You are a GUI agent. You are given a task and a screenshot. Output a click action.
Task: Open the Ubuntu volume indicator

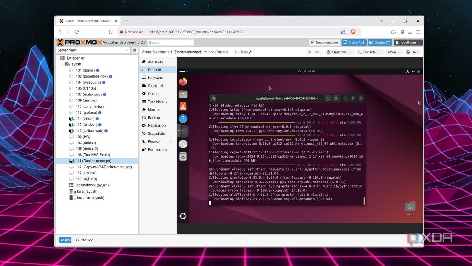(x=413, y=72)
